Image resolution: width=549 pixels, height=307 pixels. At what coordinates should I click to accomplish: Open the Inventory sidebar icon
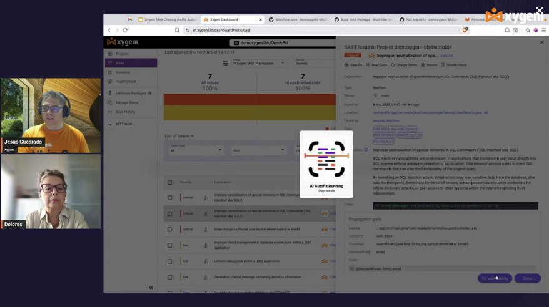[110, 72]
